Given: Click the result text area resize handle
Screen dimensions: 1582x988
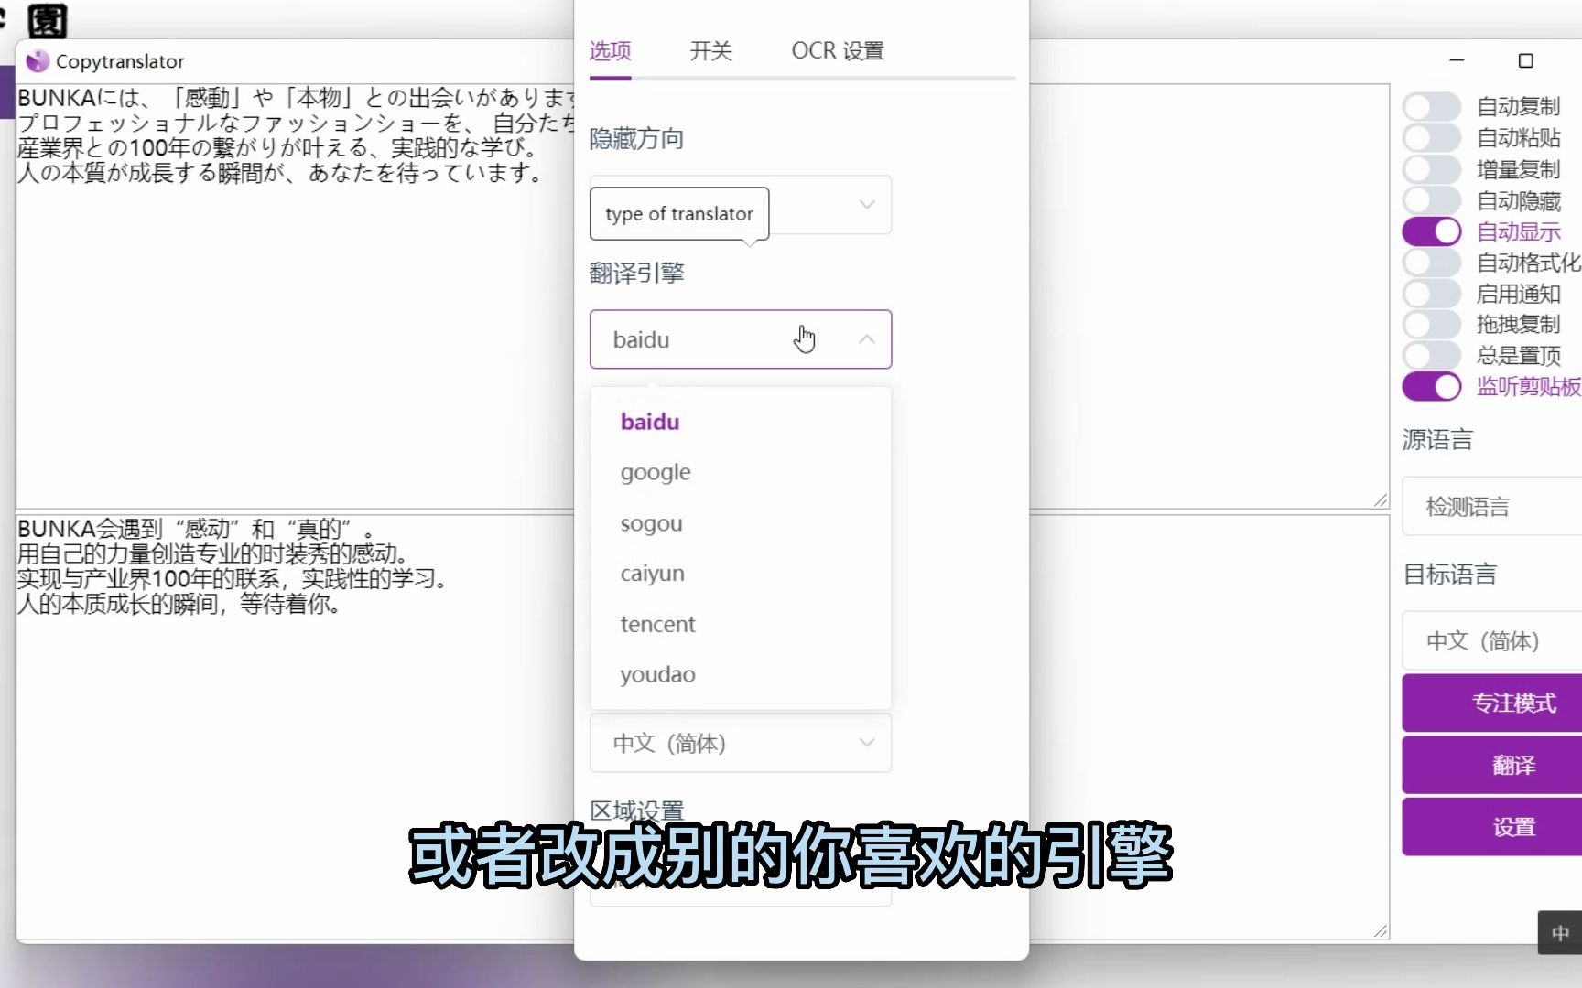Looking at the screenshot, I should 1381,931.
